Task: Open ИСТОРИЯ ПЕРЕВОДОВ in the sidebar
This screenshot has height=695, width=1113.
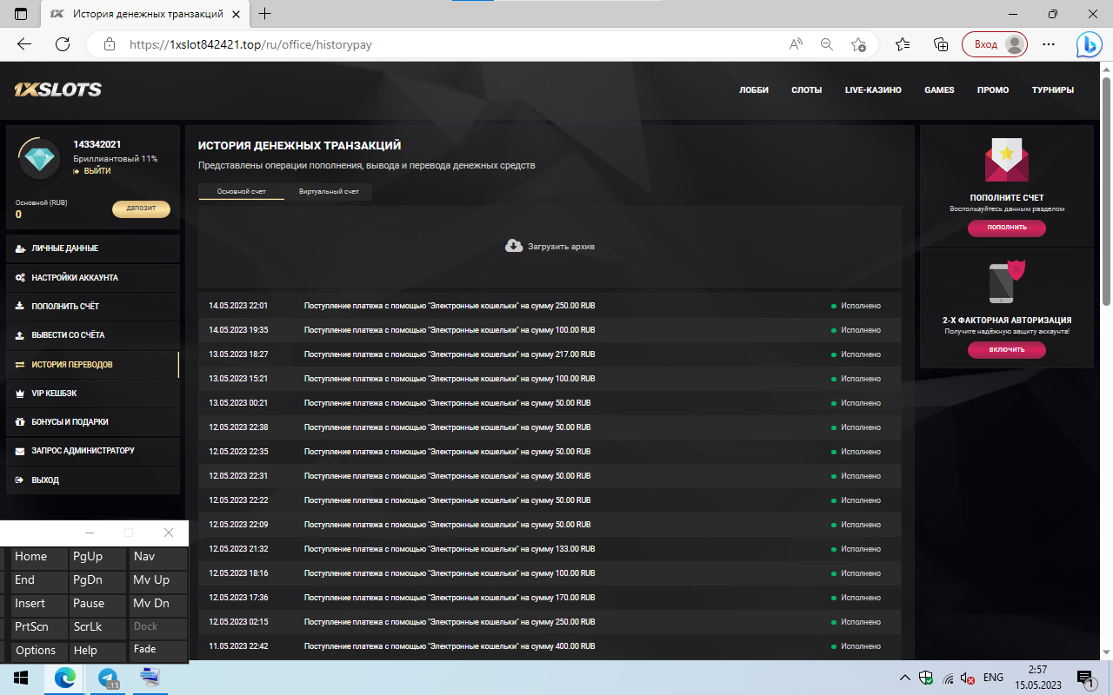Action: [x=93, y=365]
